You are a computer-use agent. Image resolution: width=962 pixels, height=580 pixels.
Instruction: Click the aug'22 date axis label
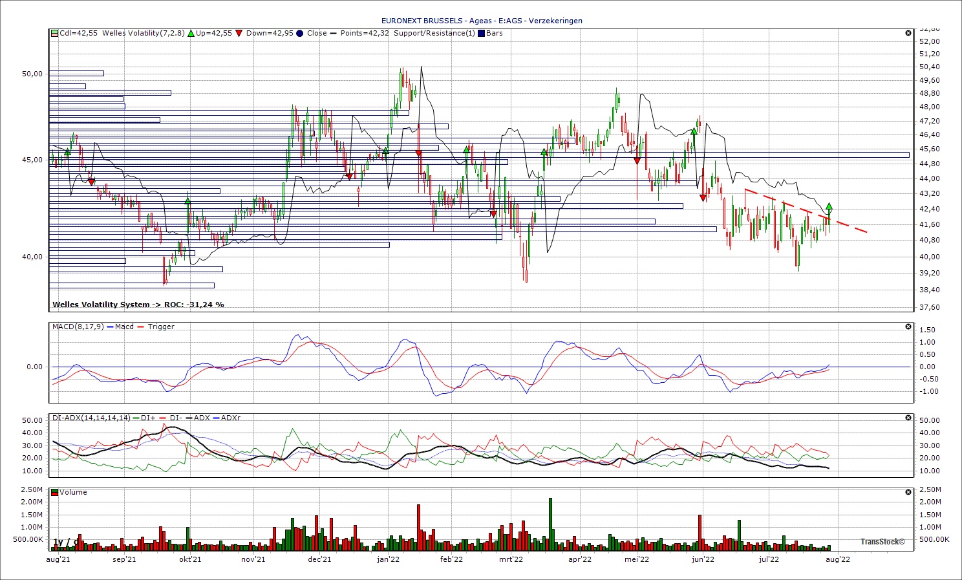pos(838,559)
